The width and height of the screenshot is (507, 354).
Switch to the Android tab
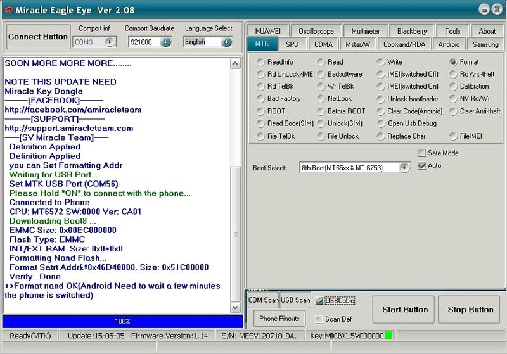(x=449, y=44)
